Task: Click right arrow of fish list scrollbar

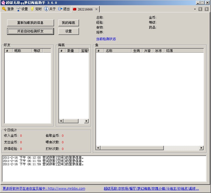Action: click(201, 148)
